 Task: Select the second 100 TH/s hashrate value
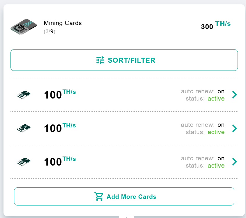60,128
